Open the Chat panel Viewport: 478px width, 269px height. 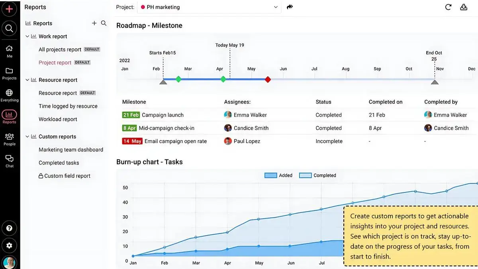pos(9,161)
